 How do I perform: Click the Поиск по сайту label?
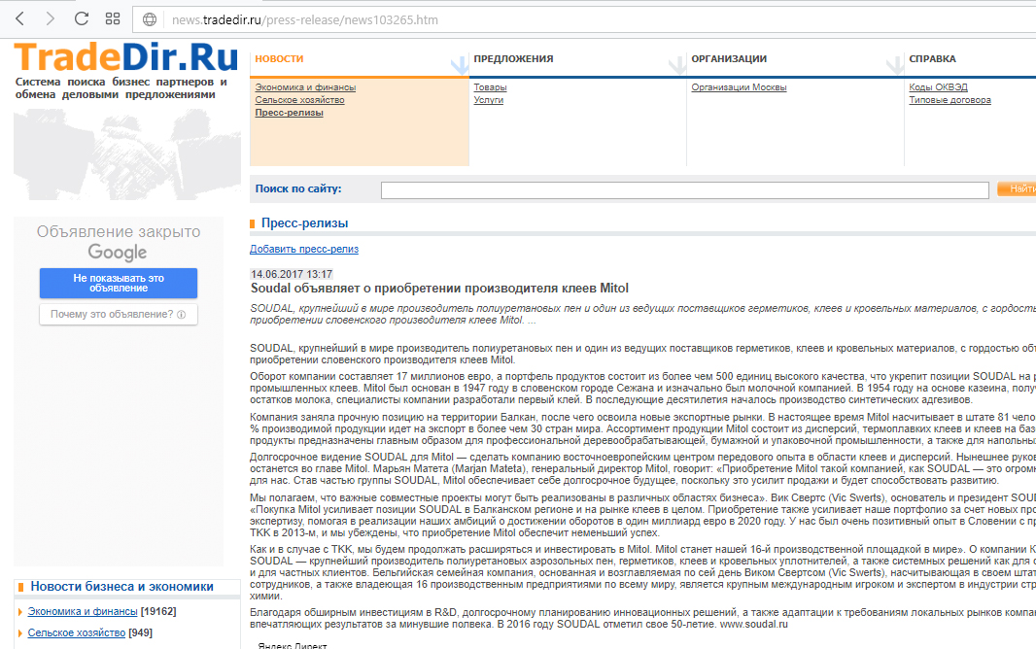(298, 188)
